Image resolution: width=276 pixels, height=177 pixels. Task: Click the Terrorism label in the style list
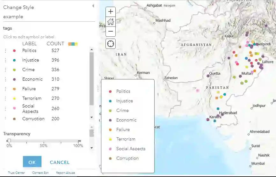click(x=32, y=98)
